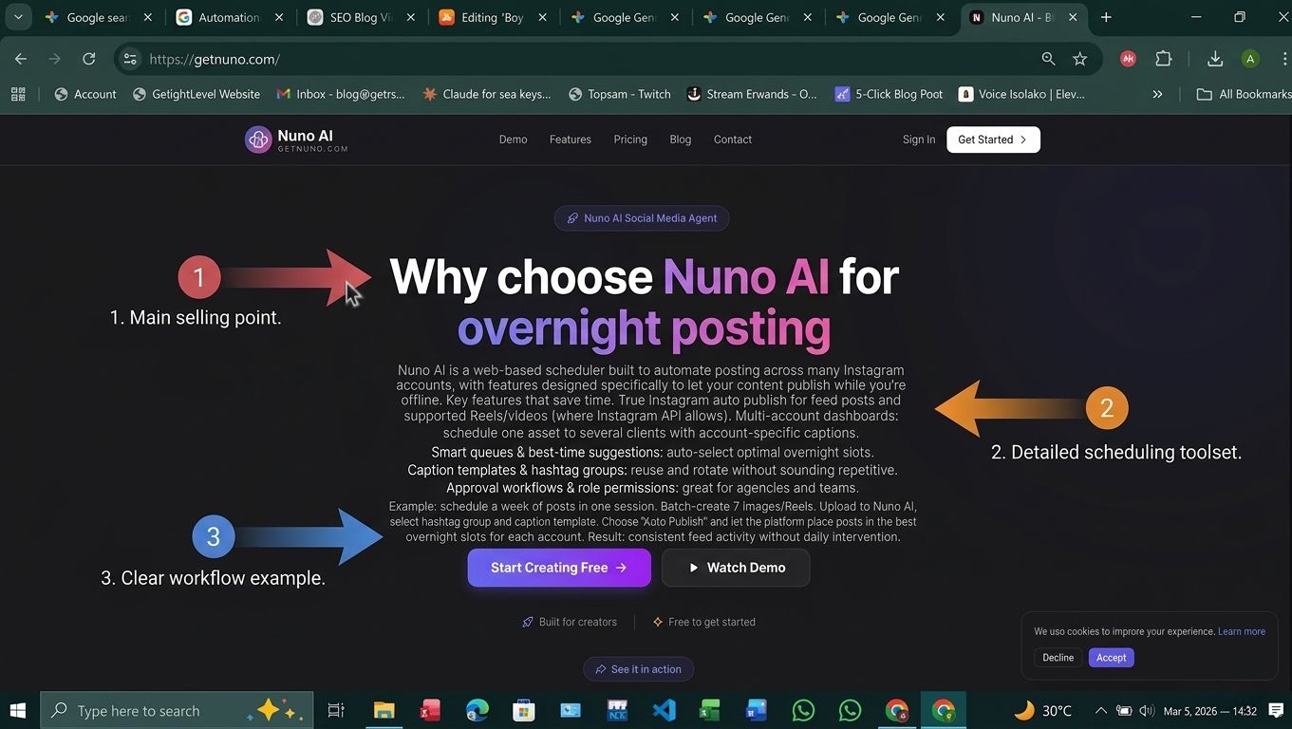1292x729 pixels.
Task: Show hidden system tray icons
Action: [1100, 710]
